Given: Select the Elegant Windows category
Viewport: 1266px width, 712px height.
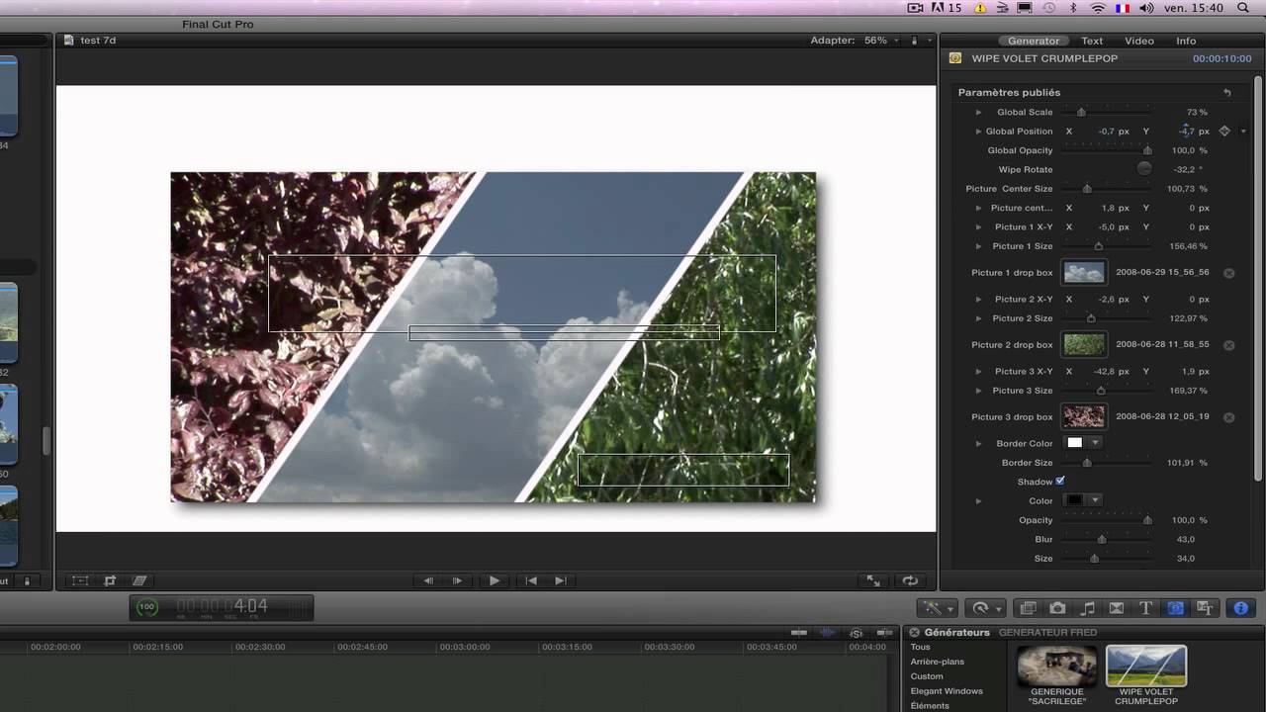Looking at the screenshot, I should (947, 691).
